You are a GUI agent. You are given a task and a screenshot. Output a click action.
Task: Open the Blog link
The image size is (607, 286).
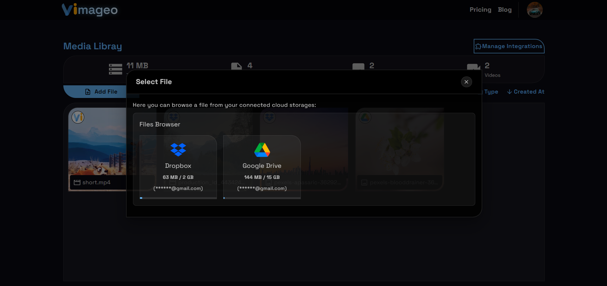coord(505,10)
